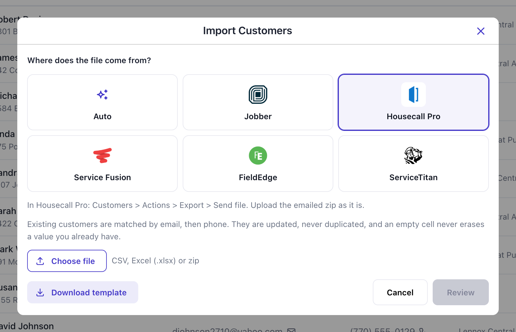
Task: Click the ServiceTitan label text
Action: (414, 177)
